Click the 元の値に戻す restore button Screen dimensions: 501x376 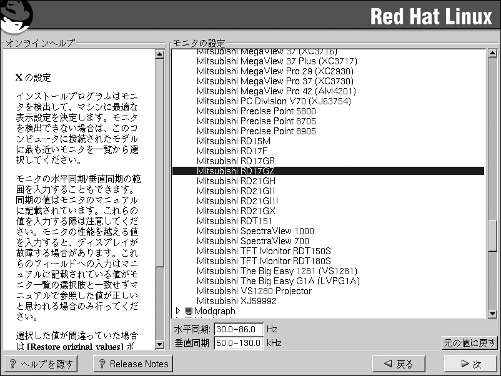tap(469, 343)
